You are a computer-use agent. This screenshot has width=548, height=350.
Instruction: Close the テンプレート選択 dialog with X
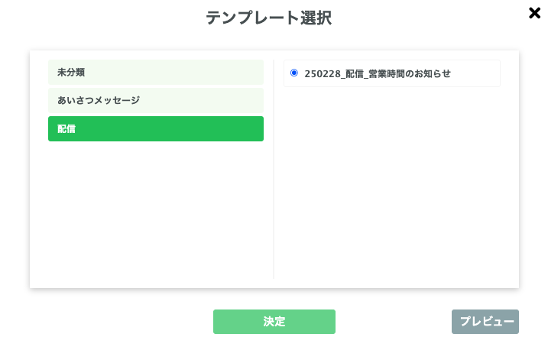click(x=535, y=13)
